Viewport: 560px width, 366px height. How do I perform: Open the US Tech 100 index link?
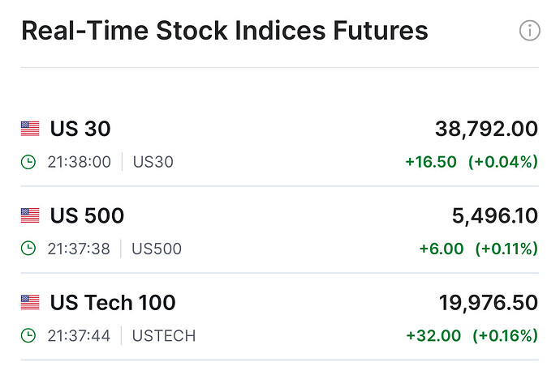(113, 303)
